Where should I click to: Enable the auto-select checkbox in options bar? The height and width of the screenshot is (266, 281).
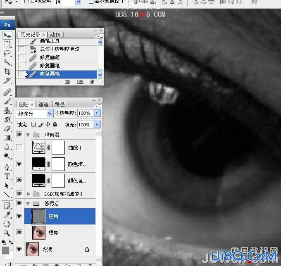click(x=27, y=1)
